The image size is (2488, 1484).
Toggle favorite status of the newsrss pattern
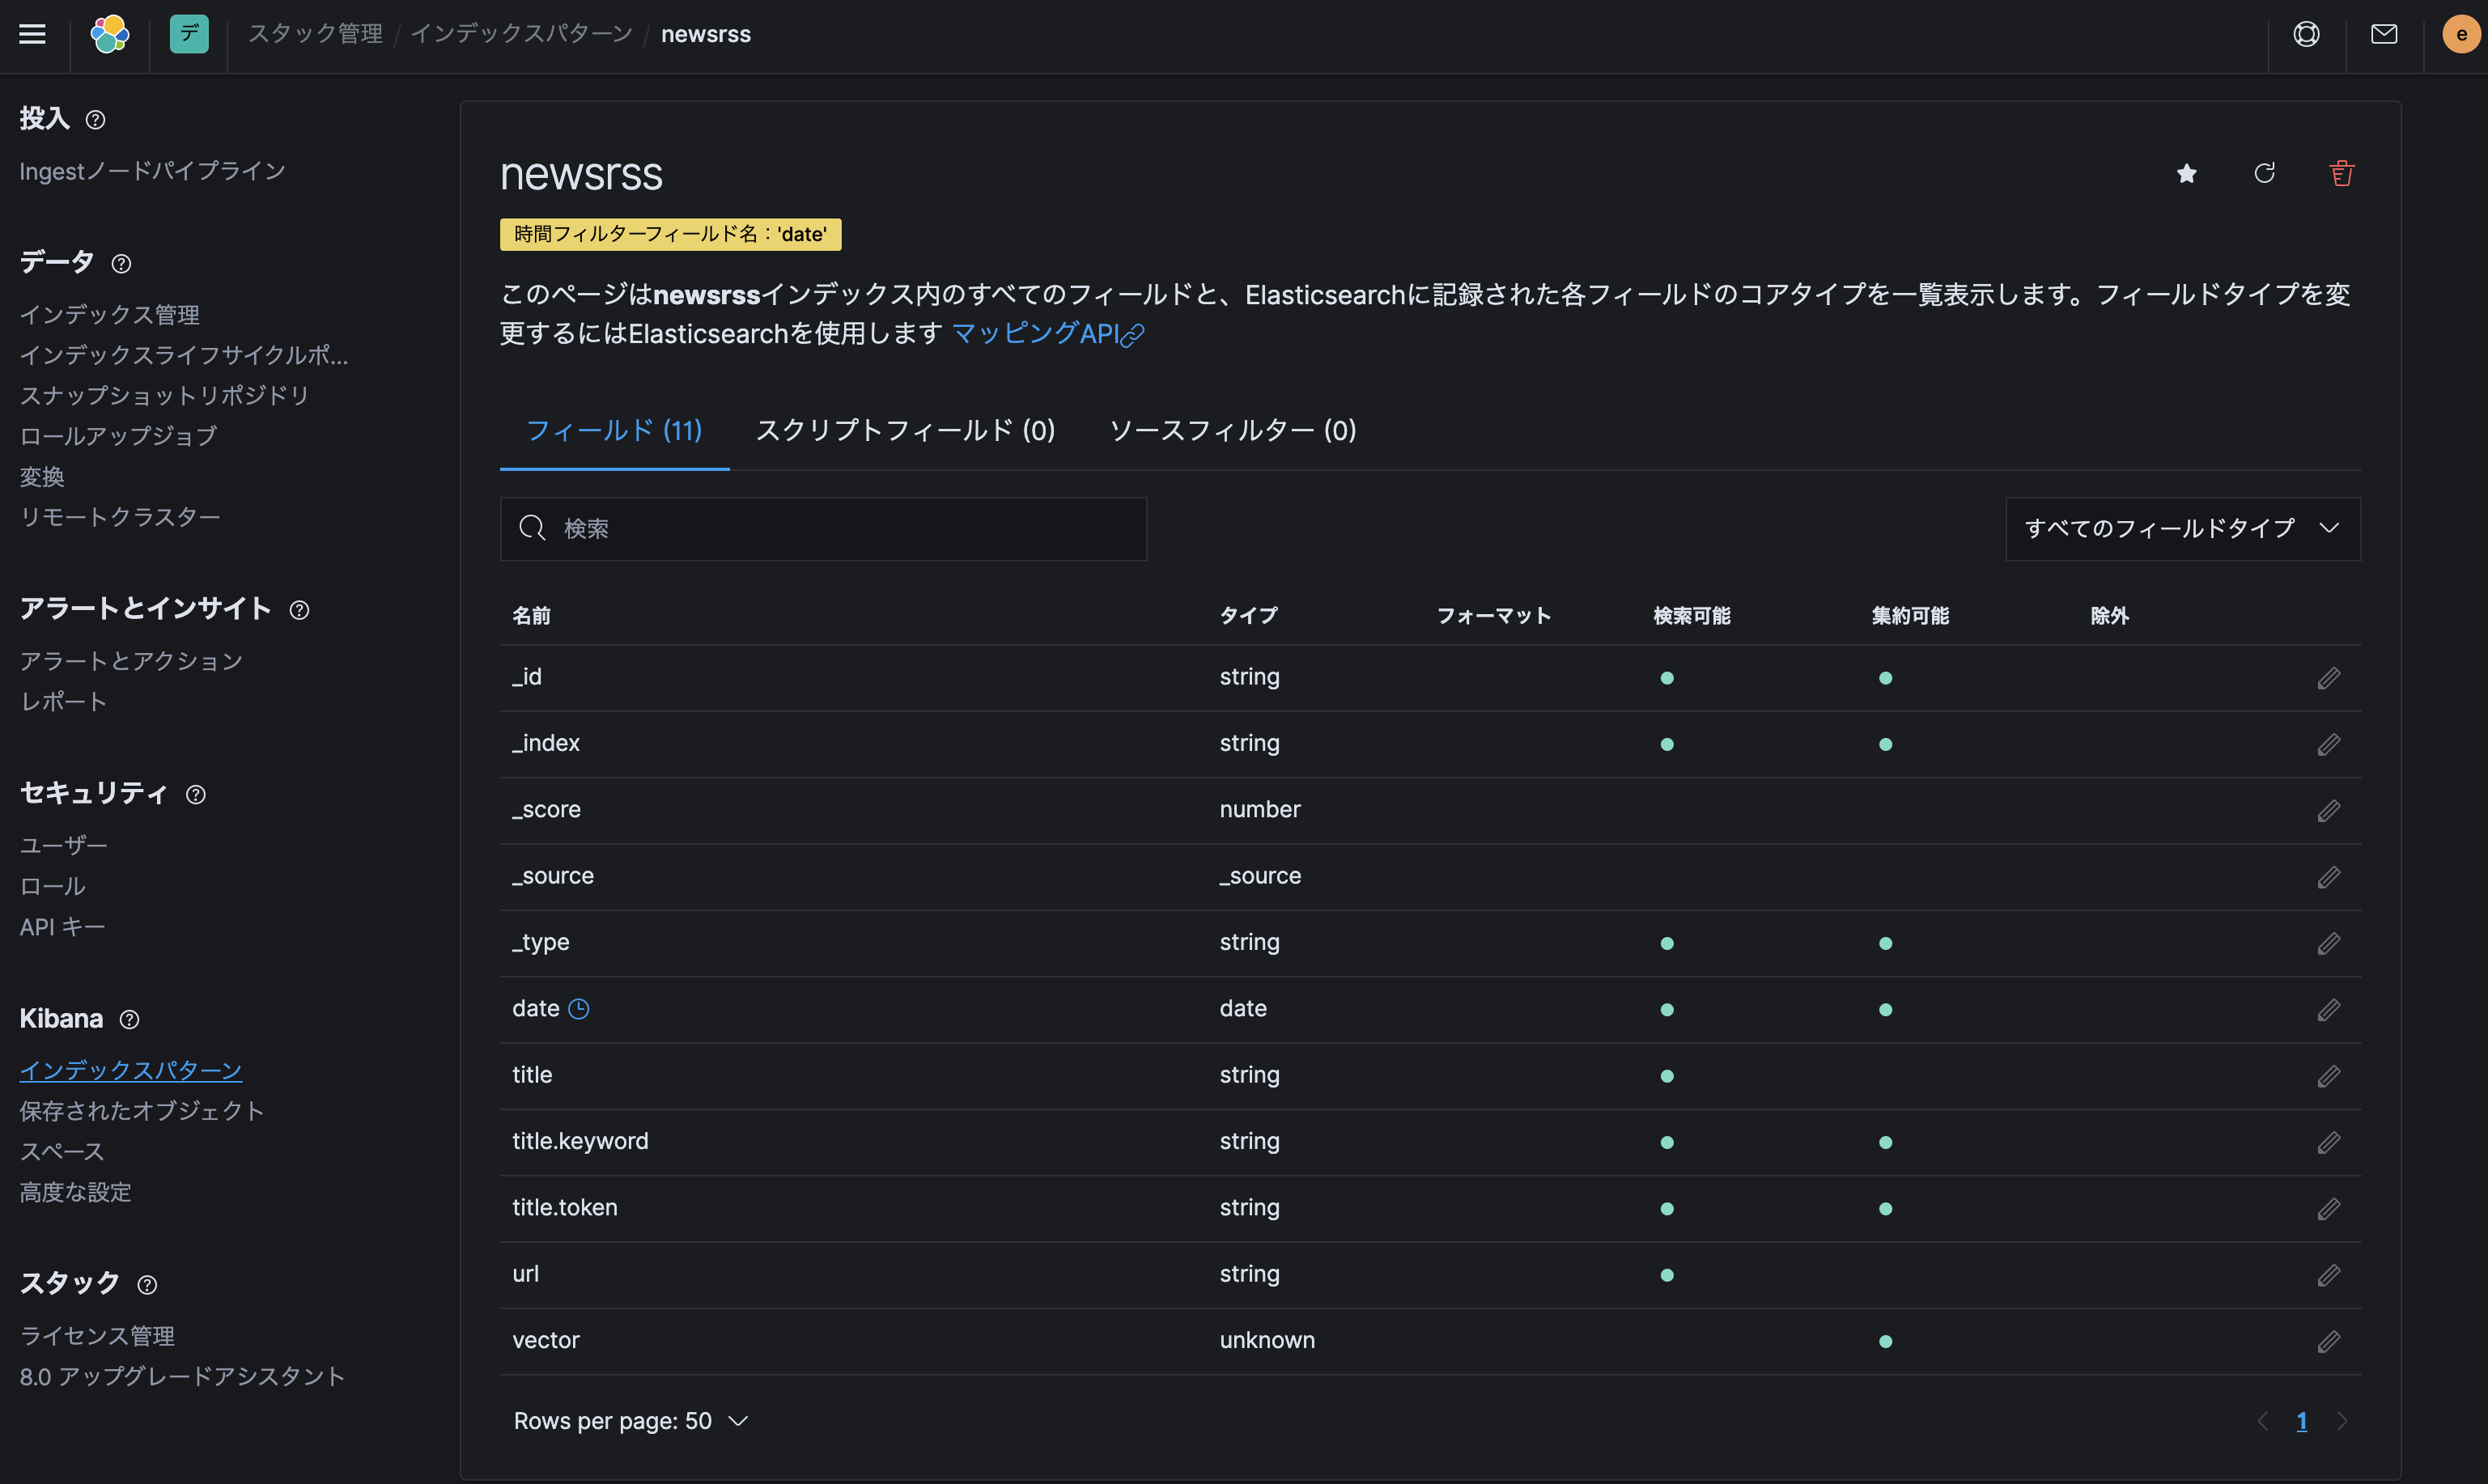click(x=2187, y=173)
